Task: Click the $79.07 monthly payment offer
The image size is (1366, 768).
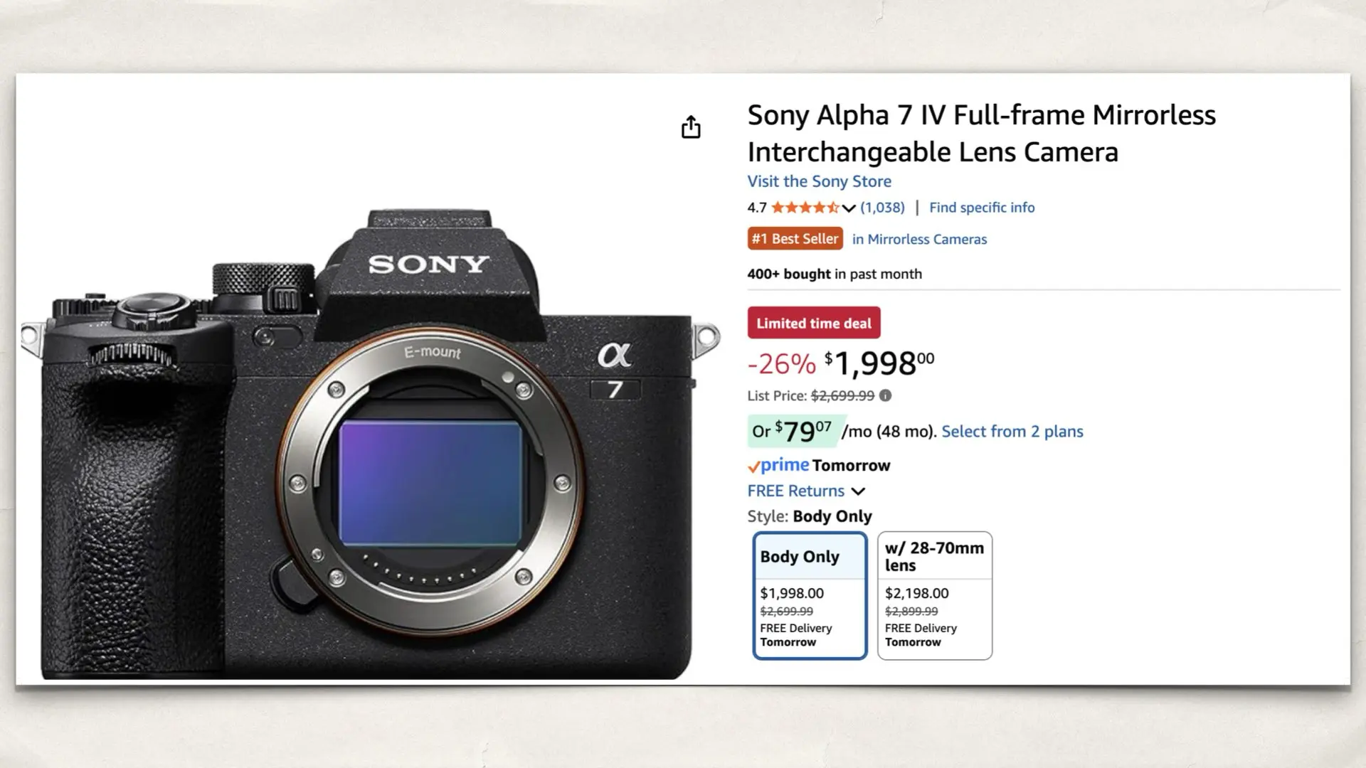Action: coord(796,431)
